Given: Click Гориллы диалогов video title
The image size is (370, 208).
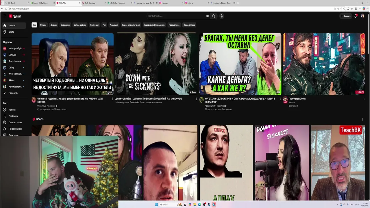Looking at the screenshot, I should pyautogui.click(x=297, y=99).
